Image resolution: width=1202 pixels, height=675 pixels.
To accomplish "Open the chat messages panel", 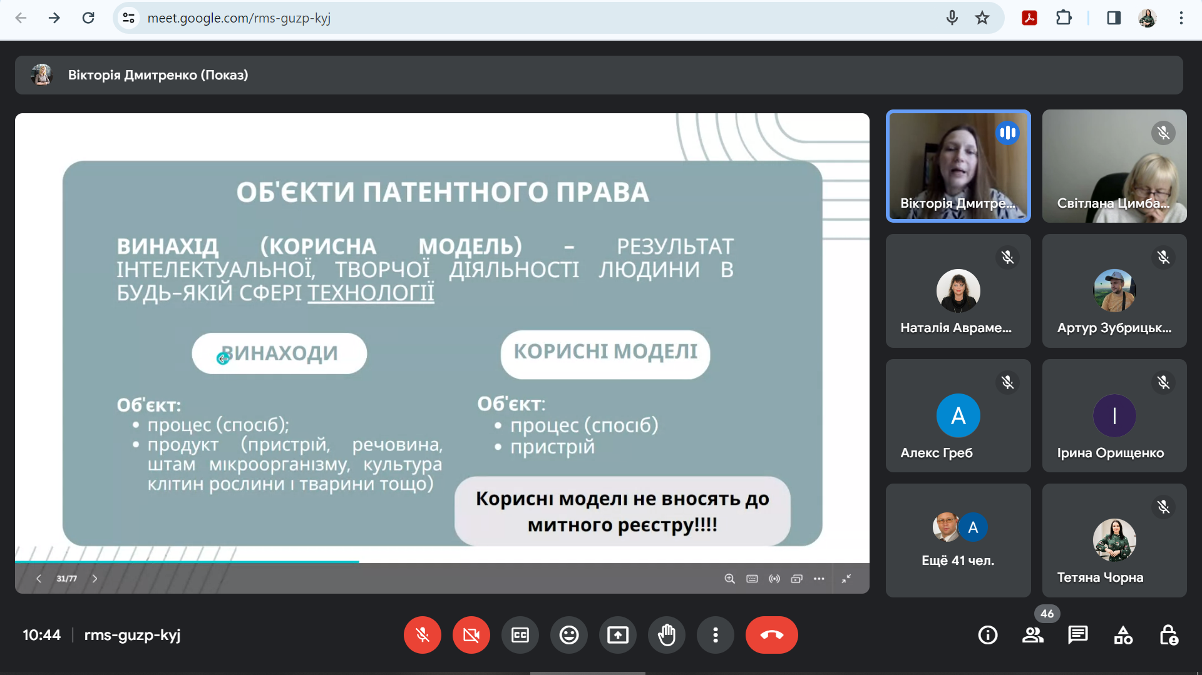I will tap(1078, 636).
